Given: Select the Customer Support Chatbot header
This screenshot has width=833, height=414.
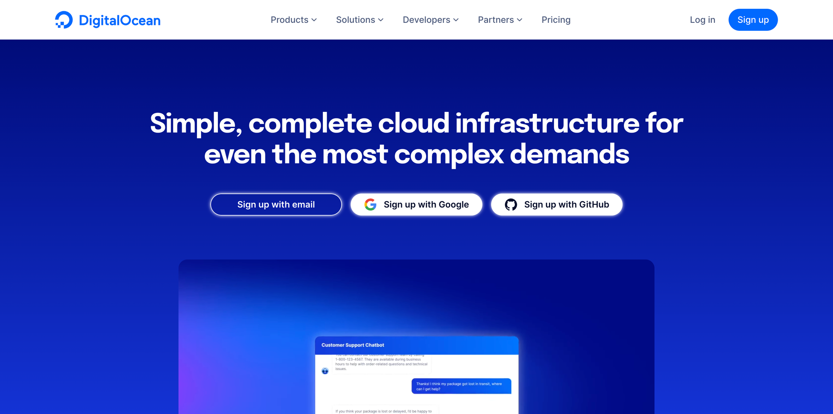Looking at the screenshot, I should click(416, 345).
